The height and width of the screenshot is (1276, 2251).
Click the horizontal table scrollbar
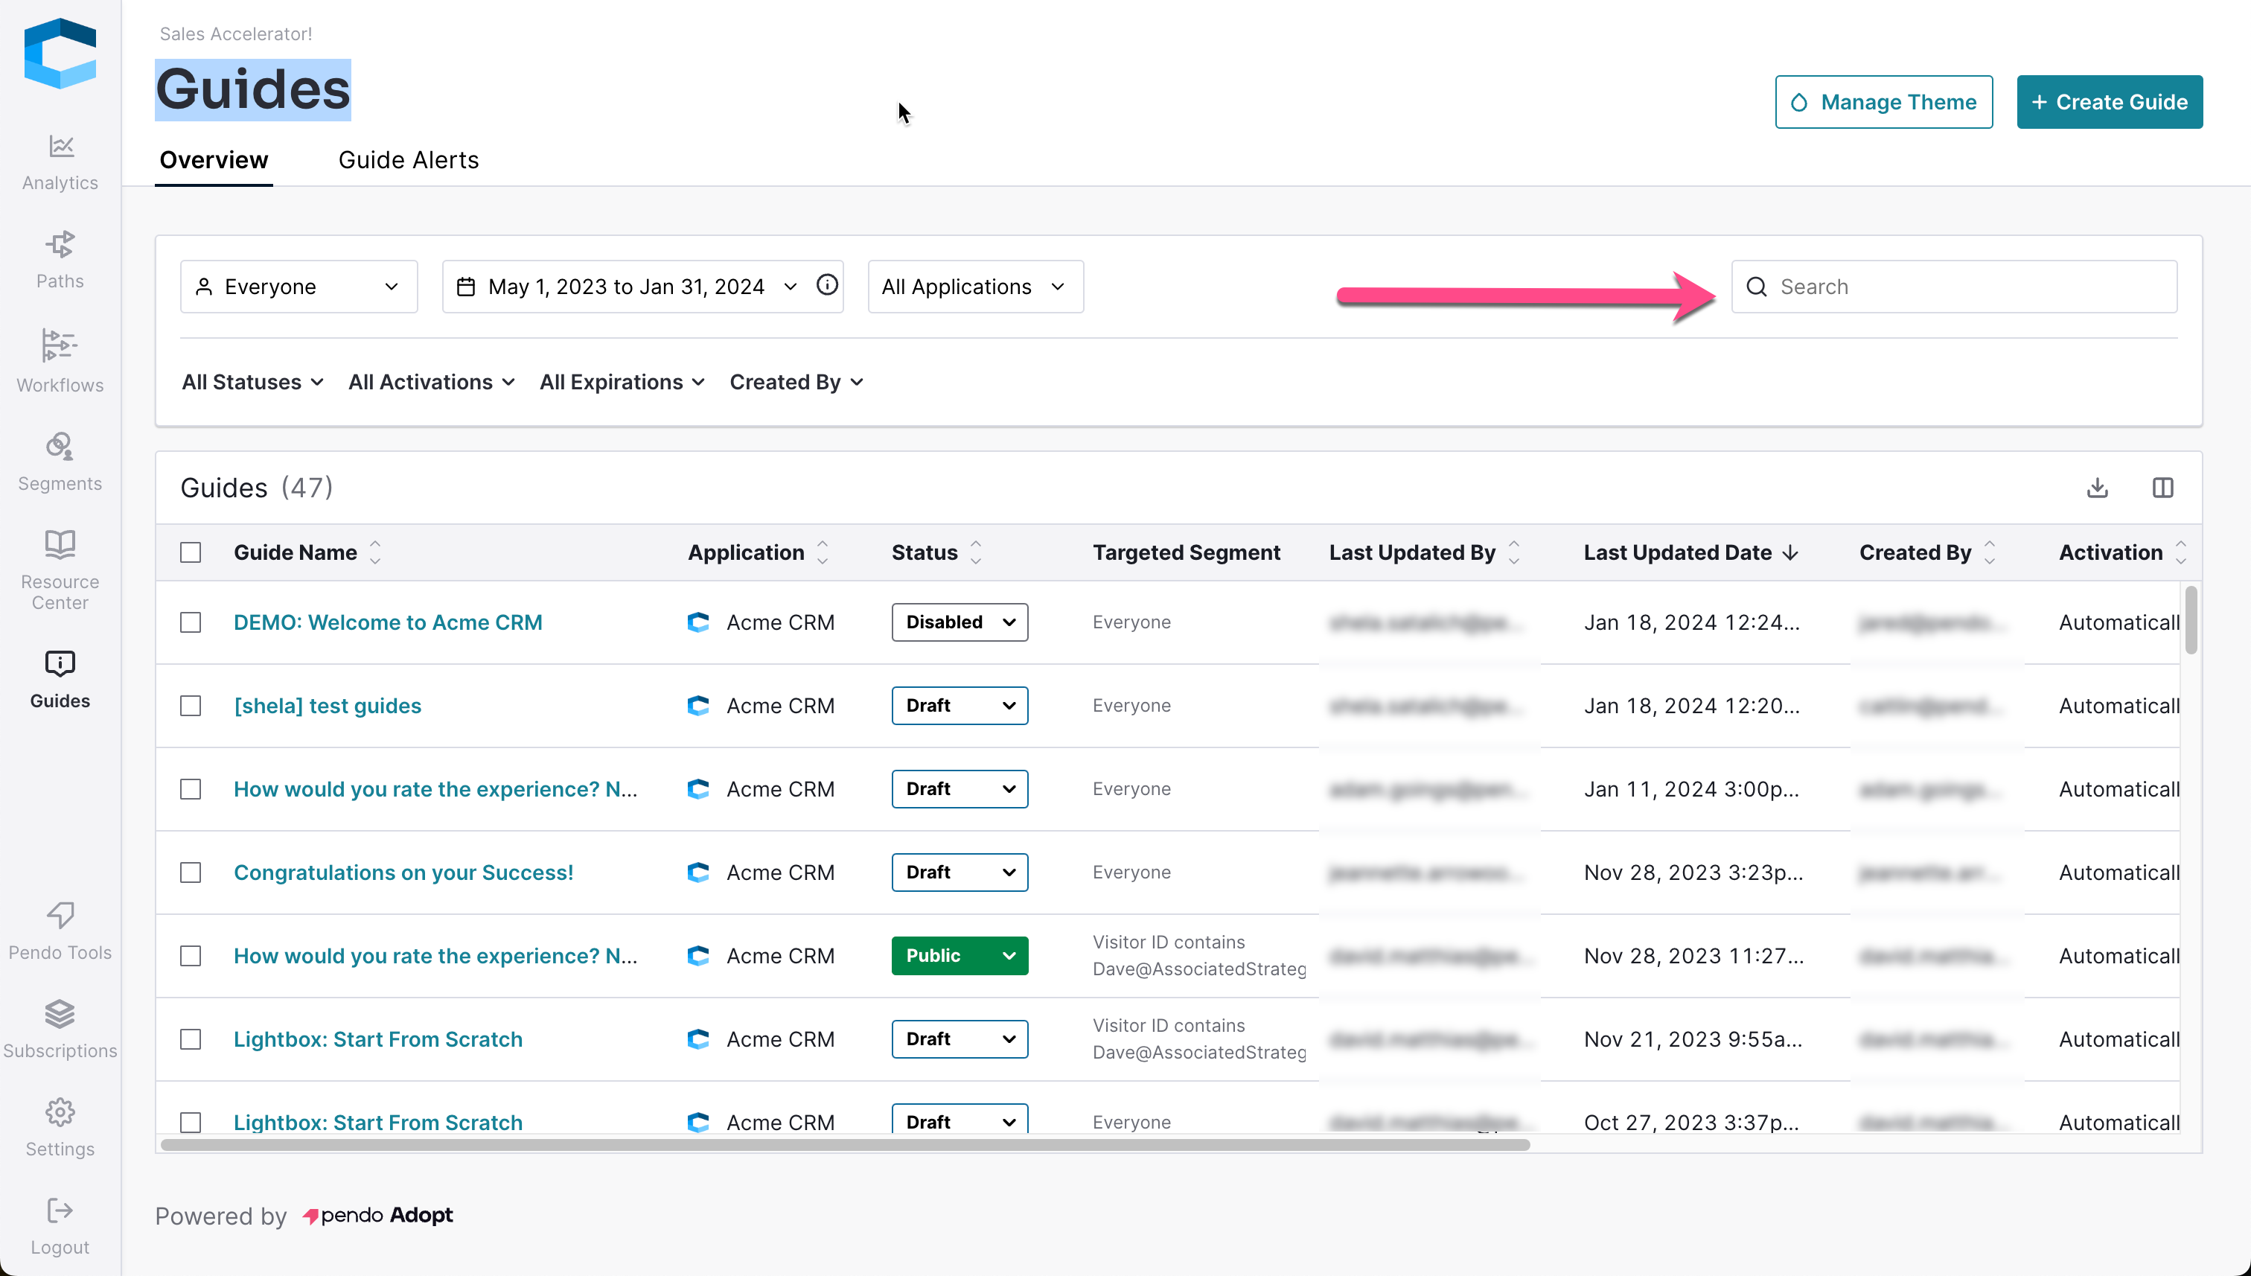point(846,1144)
